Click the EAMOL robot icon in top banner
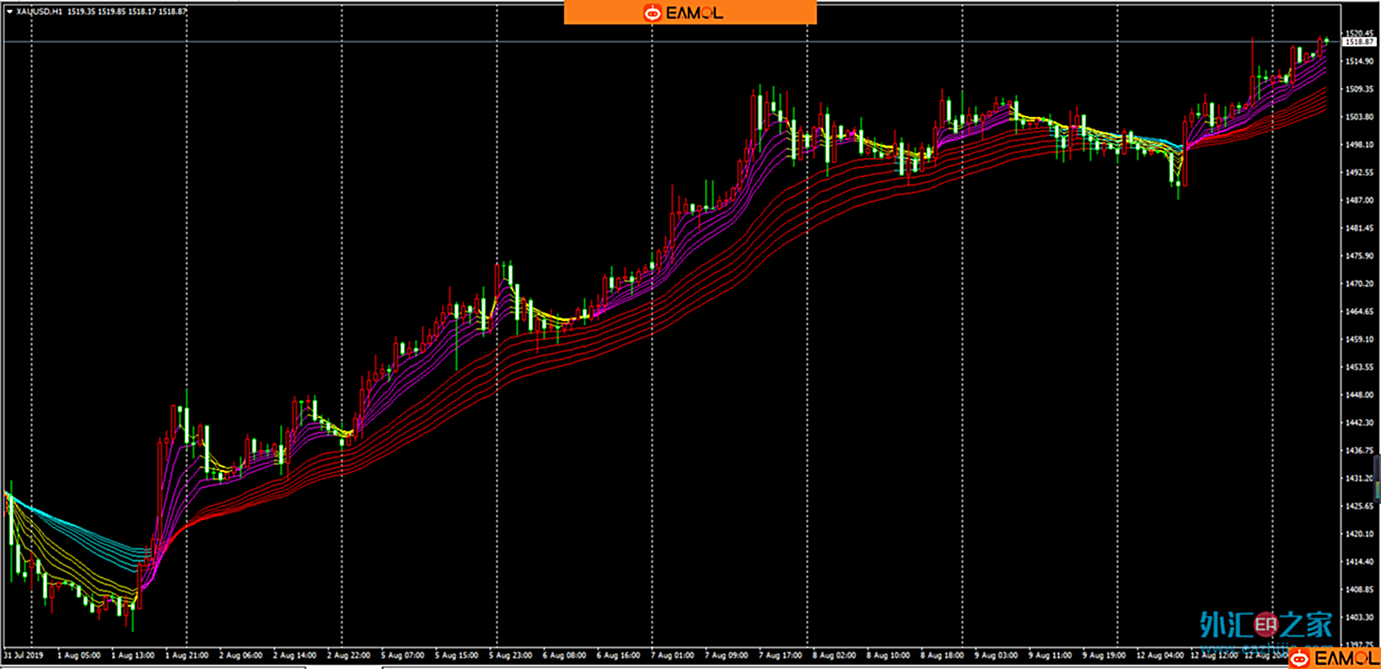Image resolution: width=1381 pixels, height=669 pixels. click(x=653, y=13)
